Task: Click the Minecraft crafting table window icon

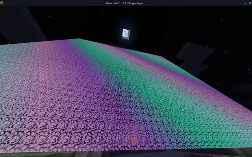Action: [x=2, y=3]
